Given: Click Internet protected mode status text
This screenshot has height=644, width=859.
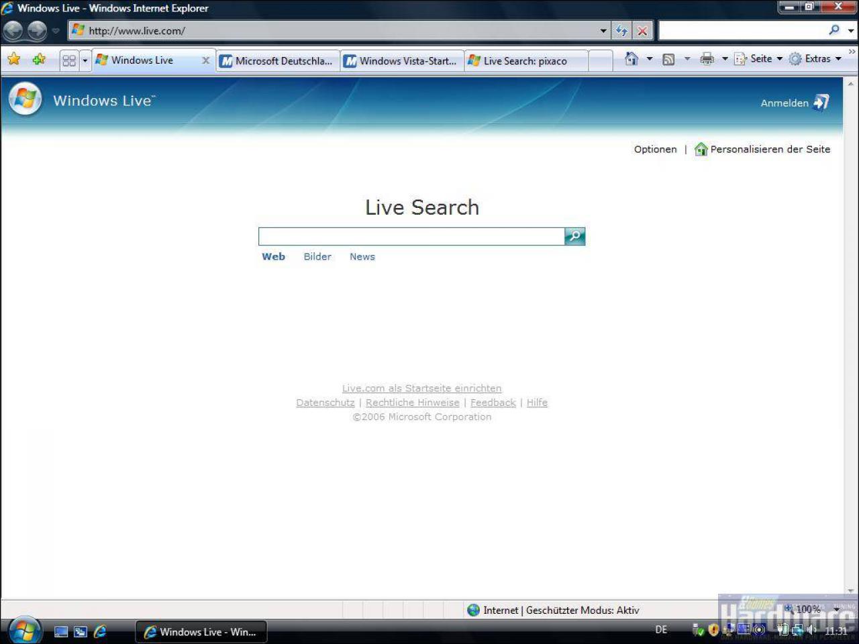Looking at the screenshot, I should [x=561, y=610].
